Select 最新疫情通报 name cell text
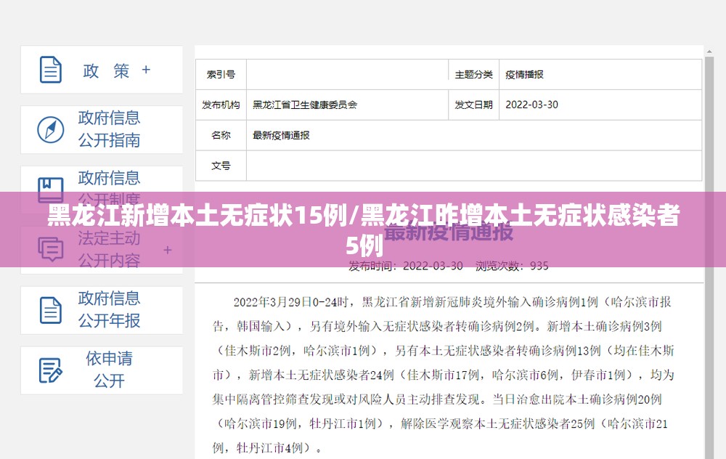726x459 pixels. coord(281,135)
